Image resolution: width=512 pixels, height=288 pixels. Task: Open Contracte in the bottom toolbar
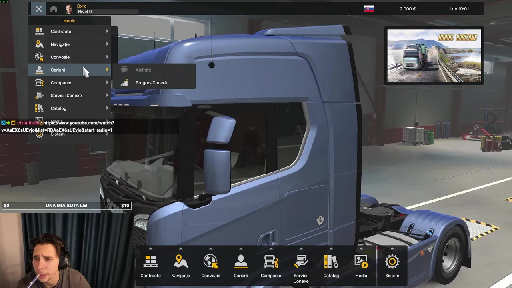(x=151, y=266)
